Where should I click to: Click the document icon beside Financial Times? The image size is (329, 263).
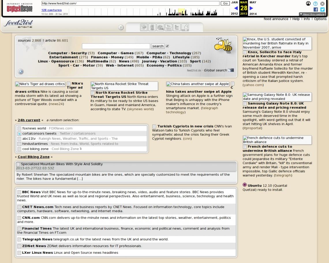point(19,229)
